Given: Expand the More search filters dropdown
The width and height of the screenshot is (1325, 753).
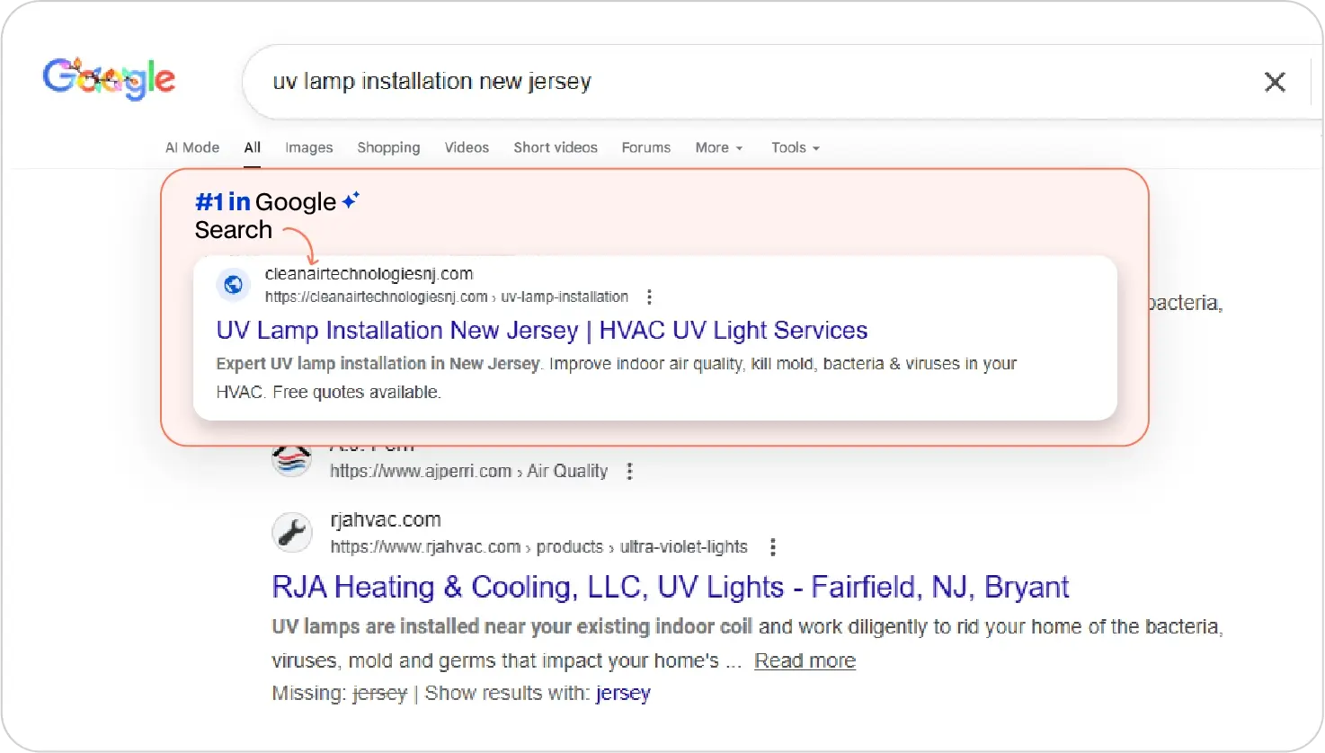Looking at the screenshot, I should point(718,147).
